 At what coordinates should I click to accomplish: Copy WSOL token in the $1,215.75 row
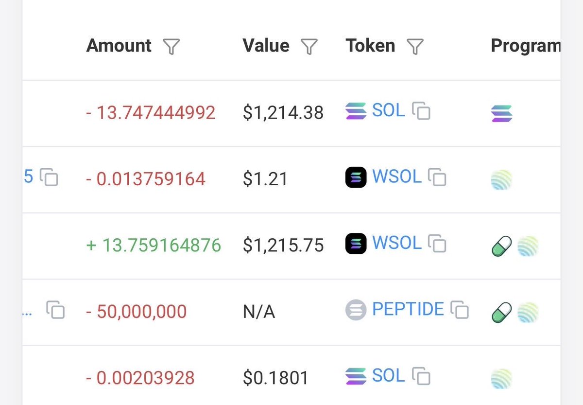tap(437, 243)
